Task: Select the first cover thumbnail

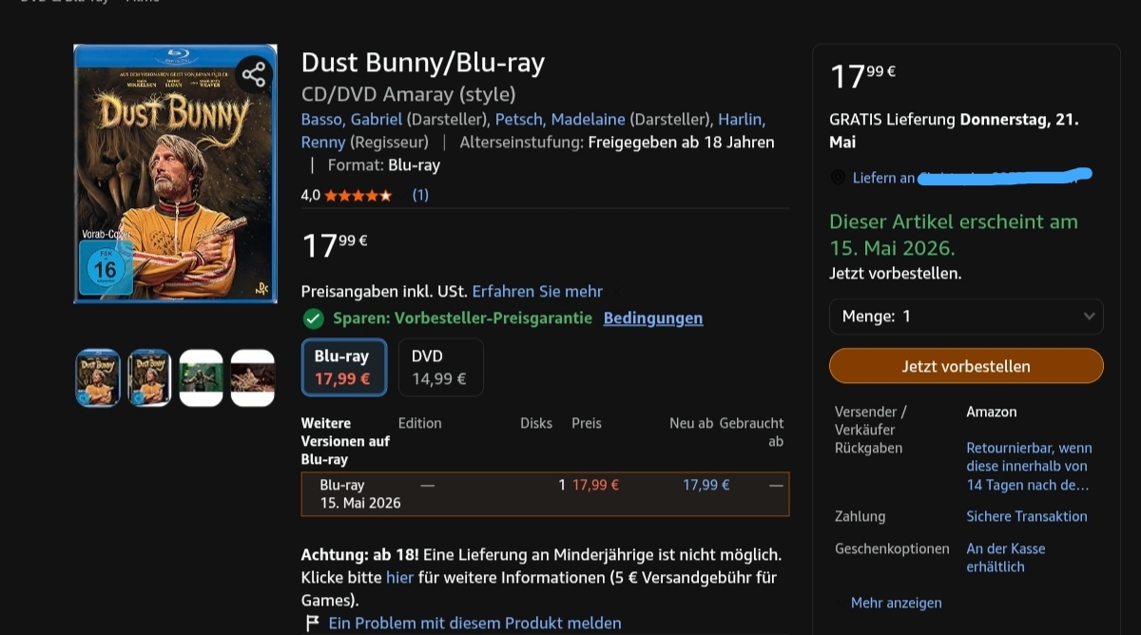Action: (98, 377)
